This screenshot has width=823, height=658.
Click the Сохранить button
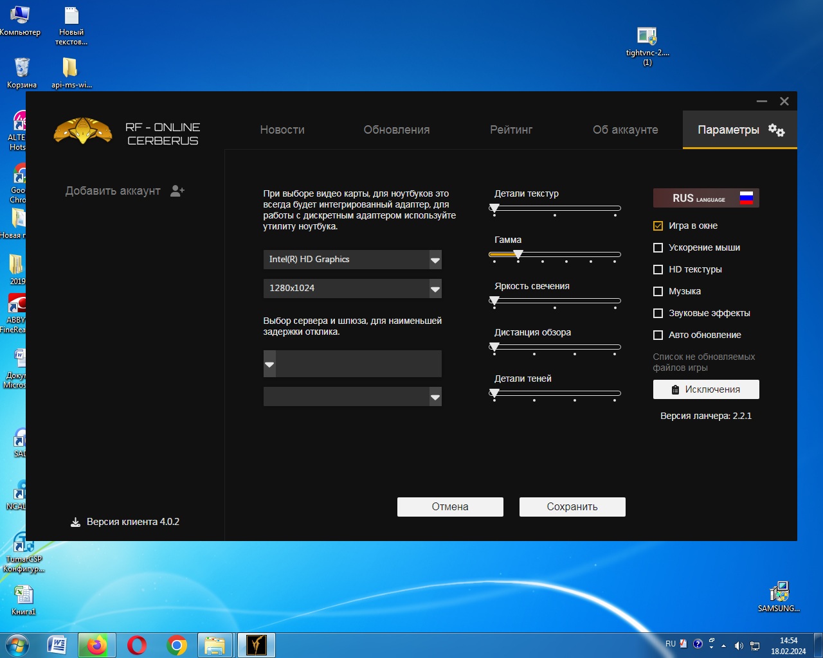572,507
